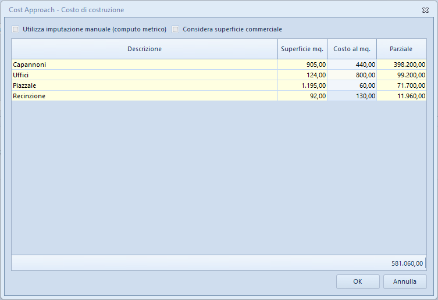Edit Piazzale cost 60,00 cell
The width and height of the screenshot is (438, 300).
[x=352, y=85]
